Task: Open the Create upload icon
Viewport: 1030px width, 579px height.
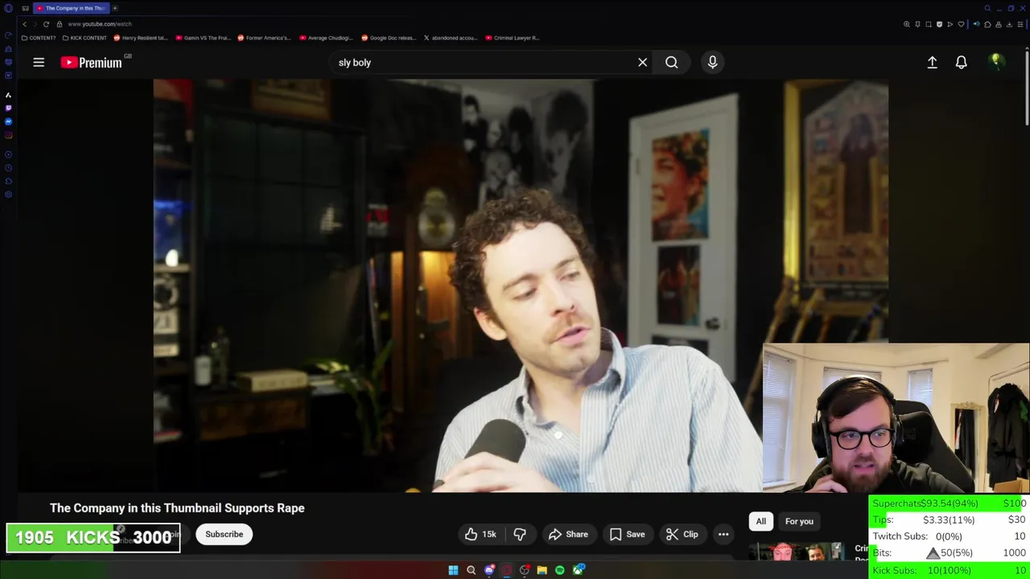Action: coord(932,62)
